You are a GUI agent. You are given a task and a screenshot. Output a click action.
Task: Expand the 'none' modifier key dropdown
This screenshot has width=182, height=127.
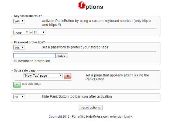pos(21,32)
